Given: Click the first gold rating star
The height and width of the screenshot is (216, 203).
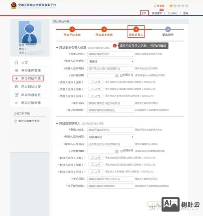Looking at the screenshot, I should 171,6.
